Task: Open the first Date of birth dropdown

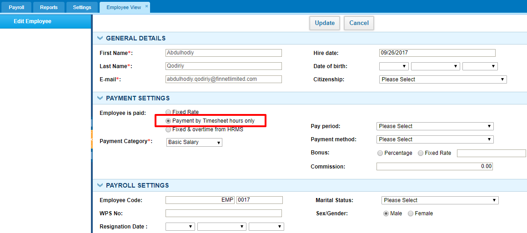Action: click(394, 66)
